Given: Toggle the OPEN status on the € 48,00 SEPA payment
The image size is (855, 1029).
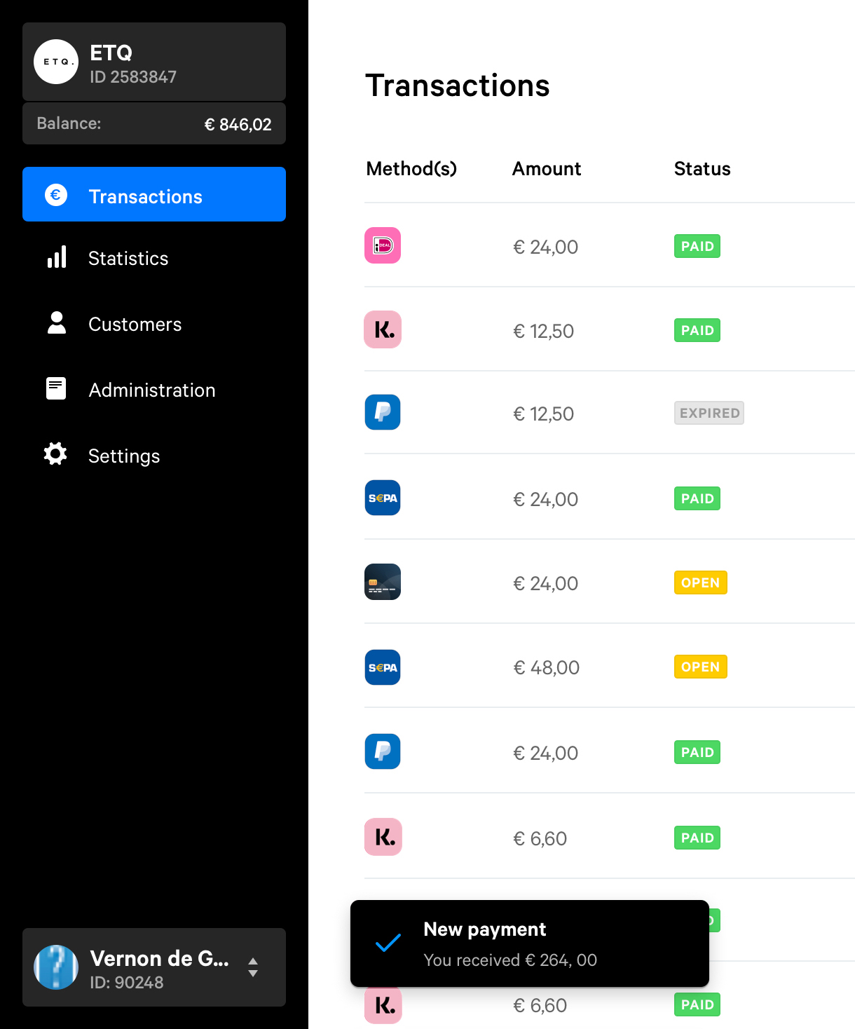Looking at the screenshot, I should pos(700,667).
